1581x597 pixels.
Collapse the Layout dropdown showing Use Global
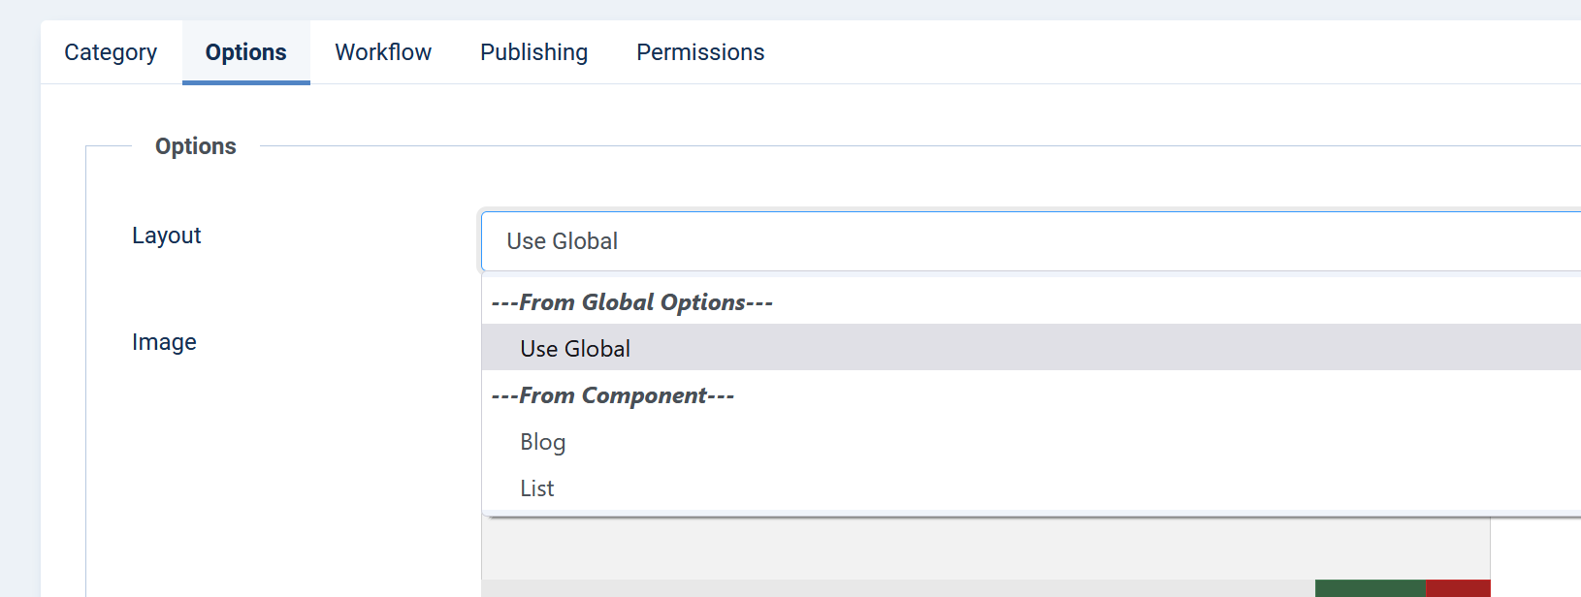pyautogui.click(x=1031, y=241)
